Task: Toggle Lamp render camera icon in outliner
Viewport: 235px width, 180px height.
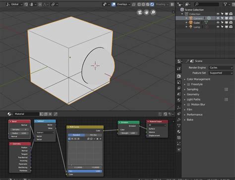Action: [231, 27]
